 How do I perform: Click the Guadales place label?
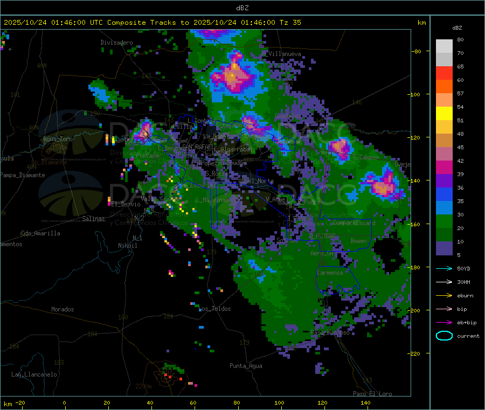[x=288, y=116]
